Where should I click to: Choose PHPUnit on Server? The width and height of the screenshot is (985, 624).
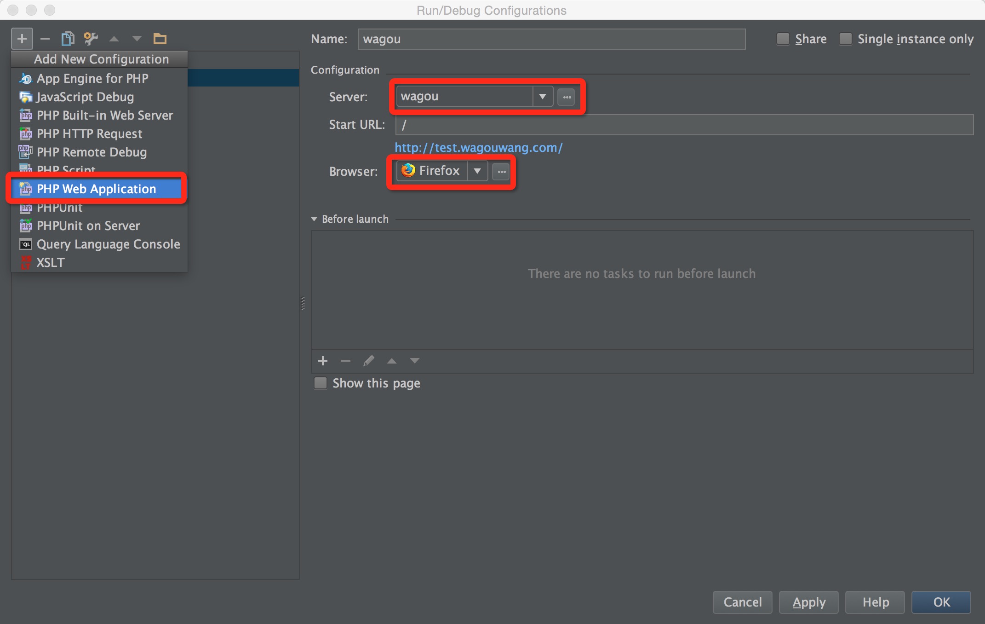99,226
